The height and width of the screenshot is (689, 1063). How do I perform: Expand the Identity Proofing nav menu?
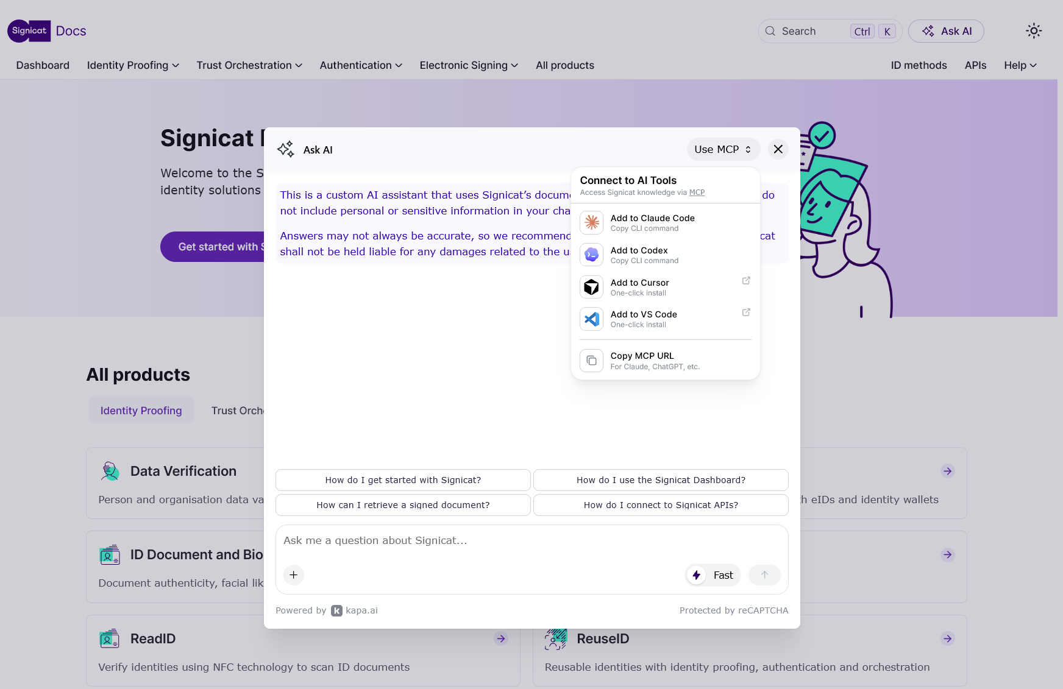[133, 65]
